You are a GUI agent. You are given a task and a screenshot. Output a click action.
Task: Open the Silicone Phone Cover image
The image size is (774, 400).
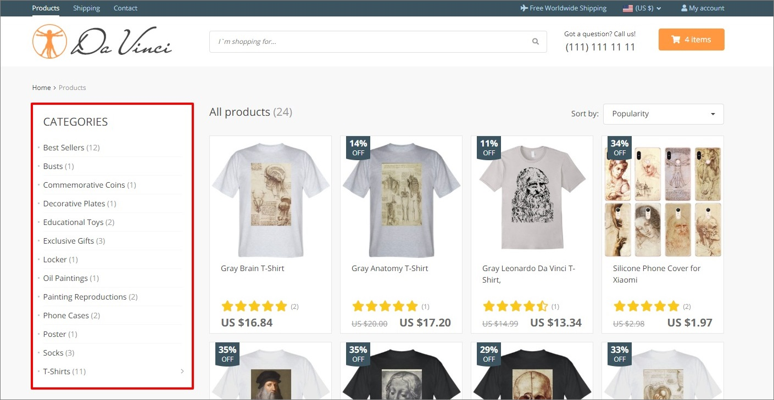(663, 201)
